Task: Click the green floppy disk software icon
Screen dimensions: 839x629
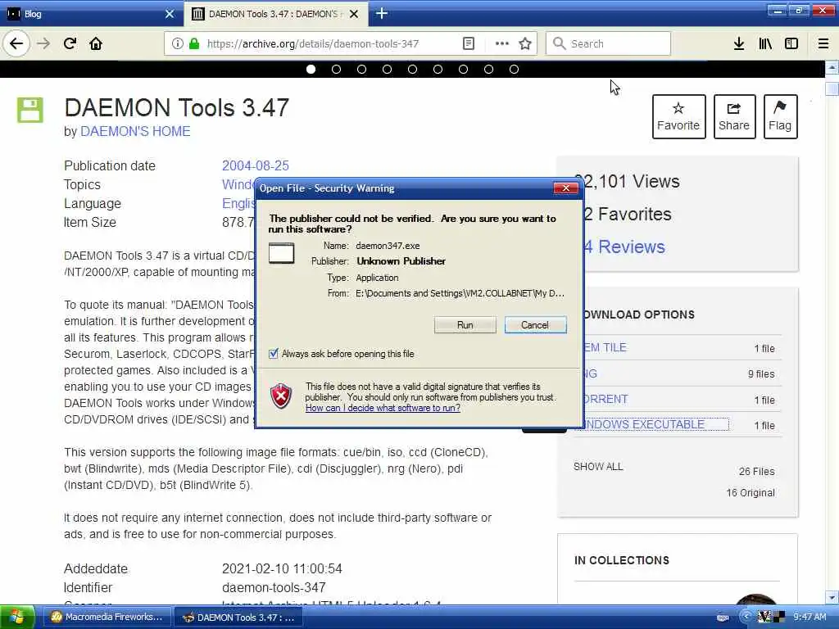Action: pyautogui.click(x=30, y=111)
